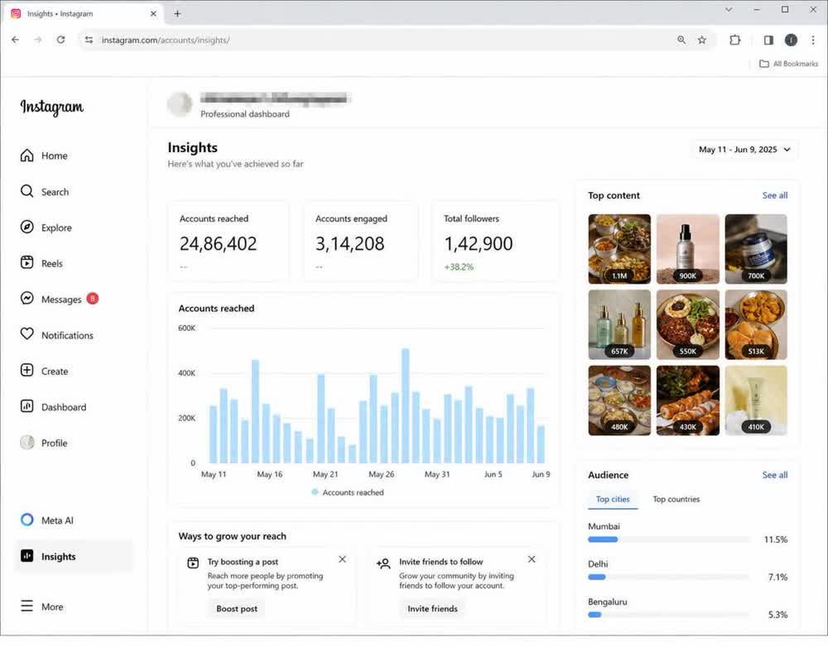Open a new browser tab
The height and width of the screenshot is (647, 828).
[177, 14]
